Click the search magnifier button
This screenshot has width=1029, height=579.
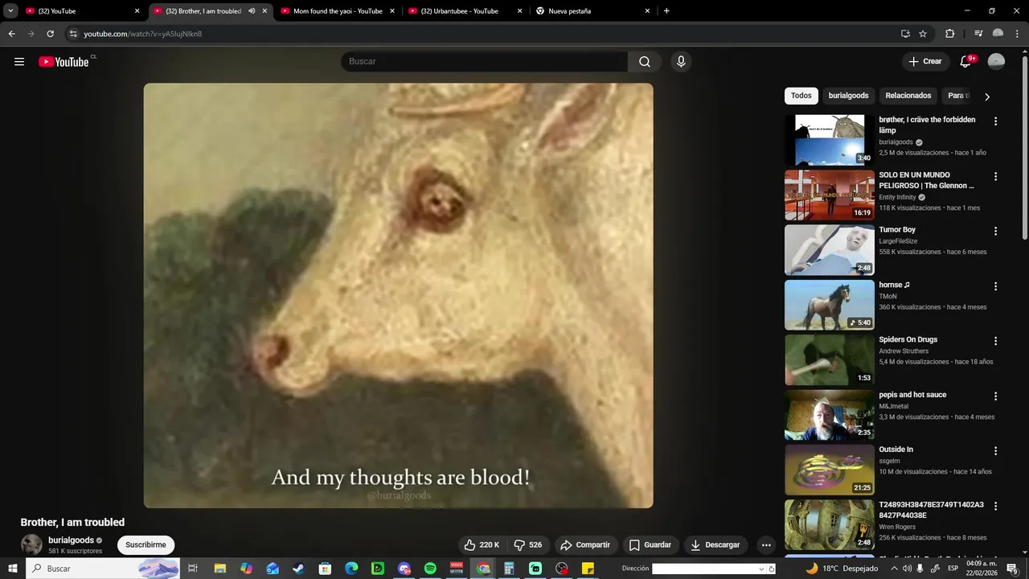click(645, 62)
